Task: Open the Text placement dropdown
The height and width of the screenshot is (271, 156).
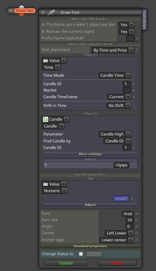Action: click(131, 50)
